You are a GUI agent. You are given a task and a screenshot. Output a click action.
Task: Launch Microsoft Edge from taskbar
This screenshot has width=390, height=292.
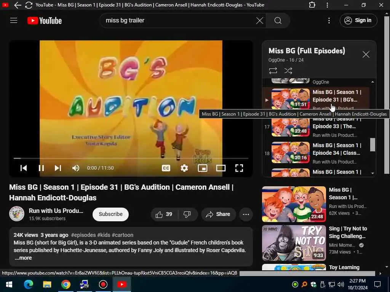tap(28, 284)
